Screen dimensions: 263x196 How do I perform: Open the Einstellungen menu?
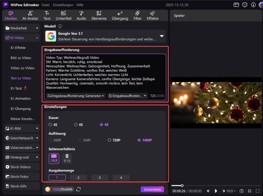63,5
